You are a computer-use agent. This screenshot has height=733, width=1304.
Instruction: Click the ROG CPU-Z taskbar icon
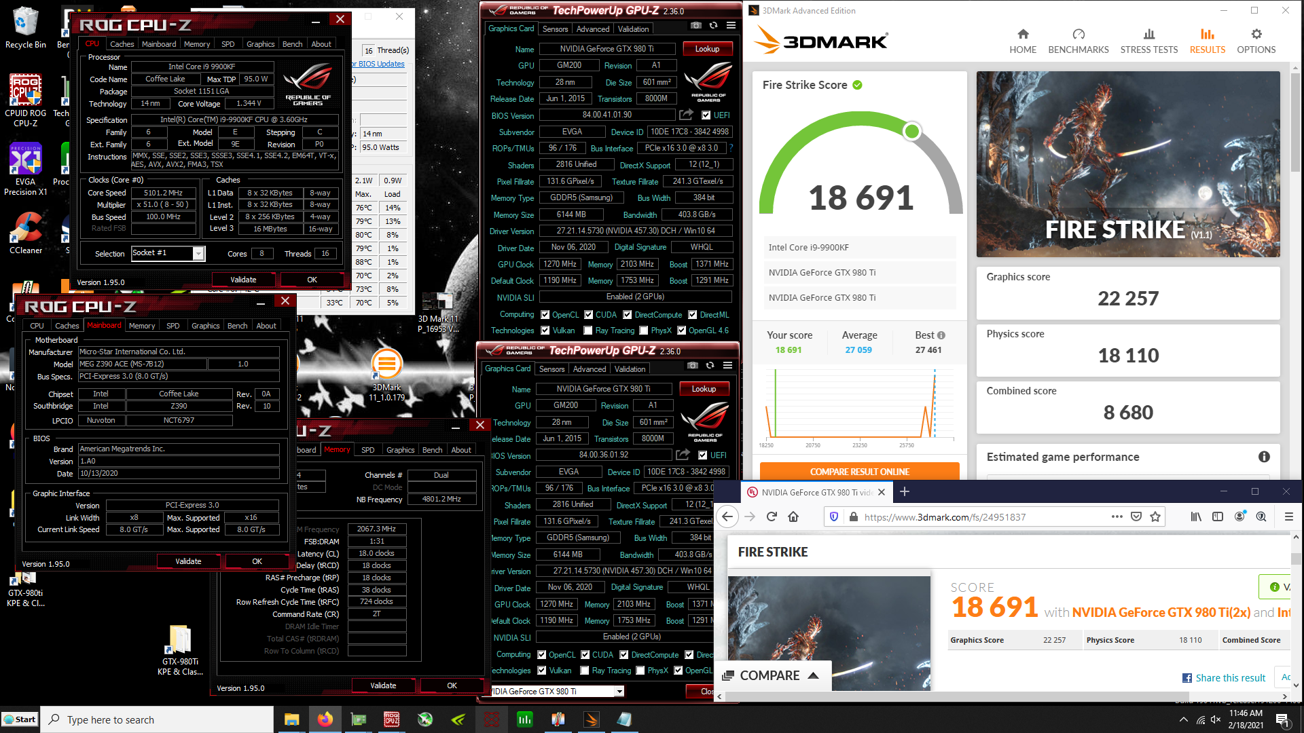[x=392, y=719]
